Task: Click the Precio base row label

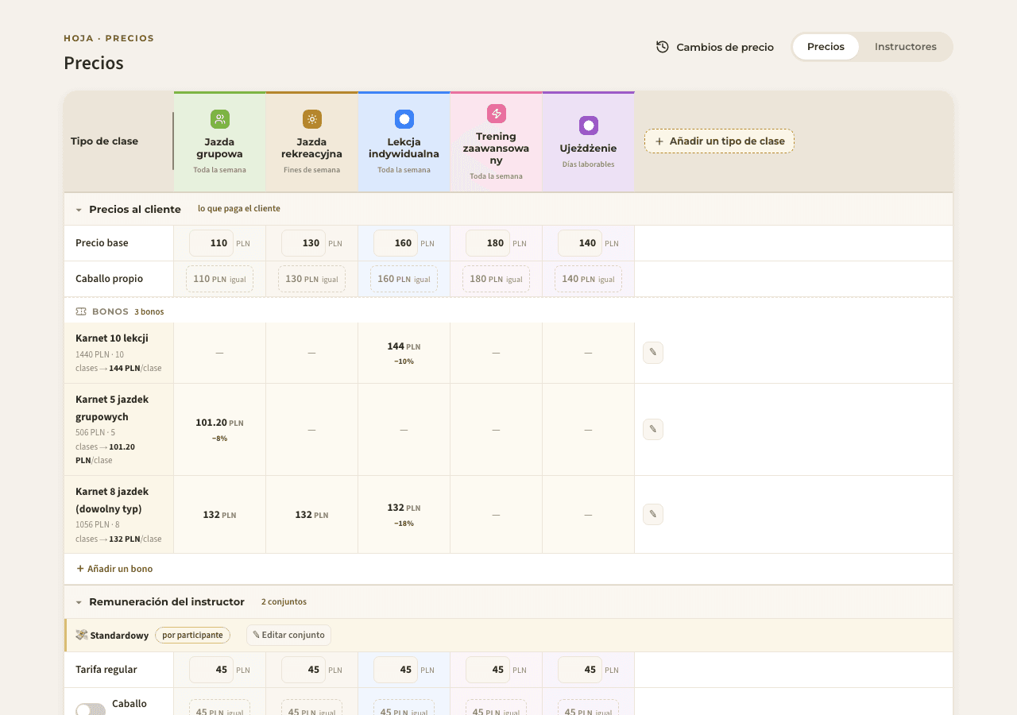Action: (102, 243)
